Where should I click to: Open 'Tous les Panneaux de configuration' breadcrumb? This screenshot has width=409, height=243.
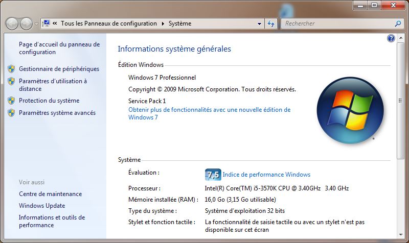(109, 23)
